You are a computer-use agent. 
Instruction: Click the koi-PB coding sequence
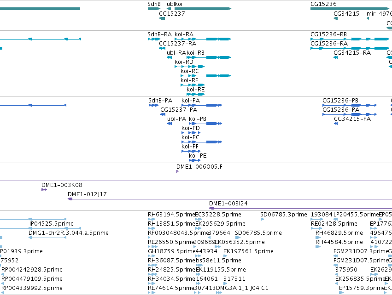[x=205, y=124]
